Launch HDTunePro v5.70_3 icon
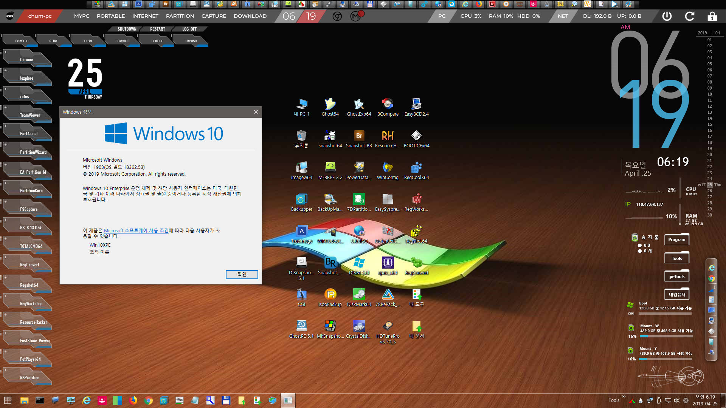Screen dimensions: 726x408 tap(388, 332)
